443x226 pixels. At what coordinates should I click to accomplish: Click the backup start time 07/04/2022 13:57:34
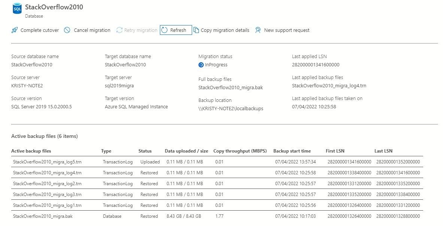point(295,162)
